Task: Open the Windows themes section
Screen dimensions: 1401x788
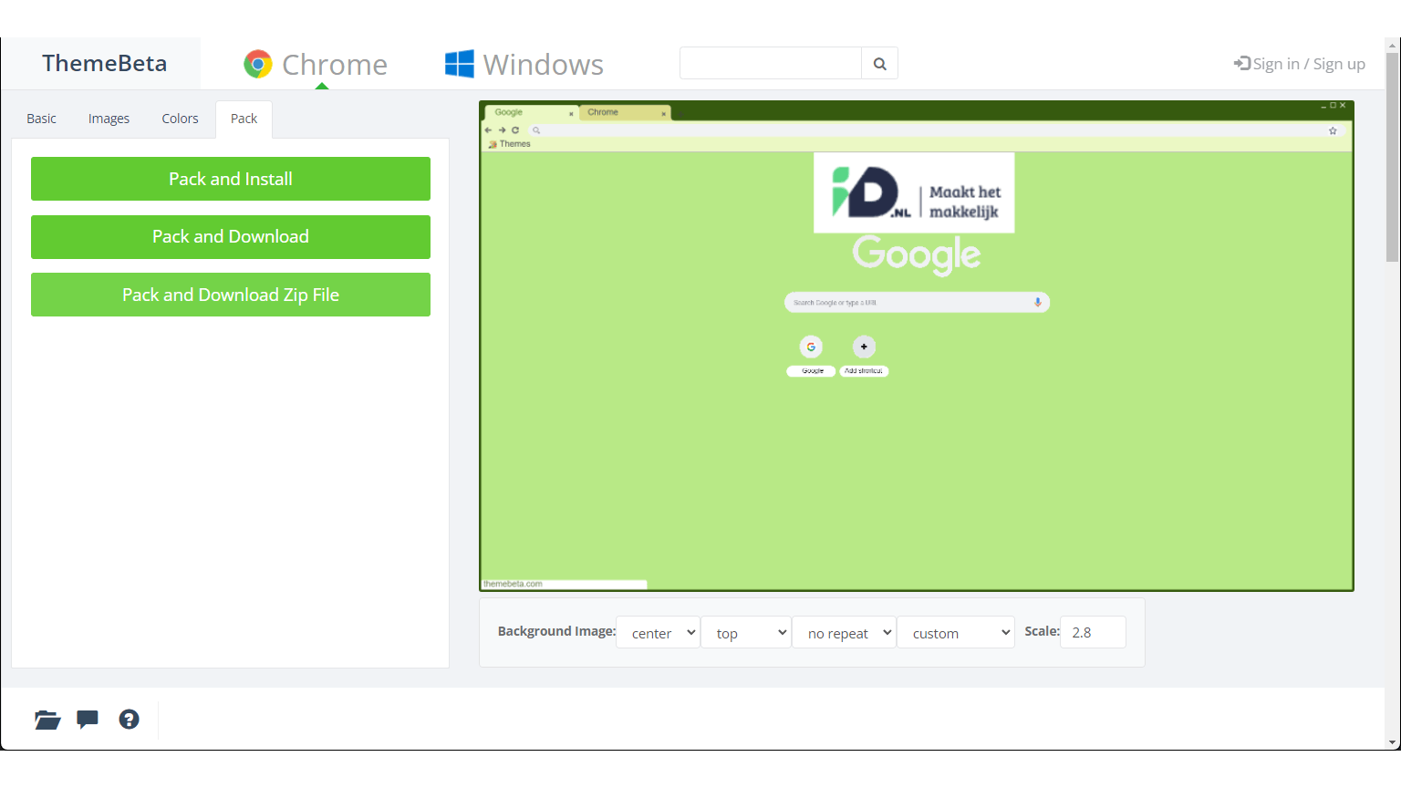Action: [x=524, y=64]
